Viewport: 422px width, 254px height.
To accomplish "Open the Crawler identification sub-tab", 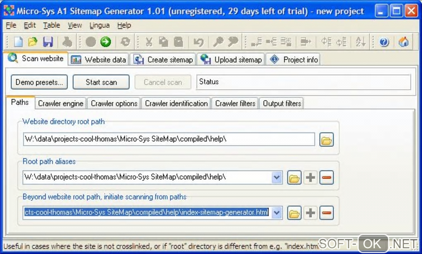I will click(176, 104).
